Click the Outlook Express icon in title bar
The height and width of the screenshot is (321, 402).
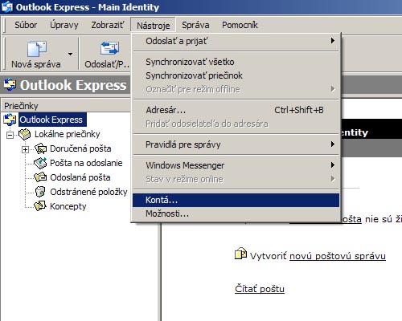pyautogui.click(x=6, y=6)
